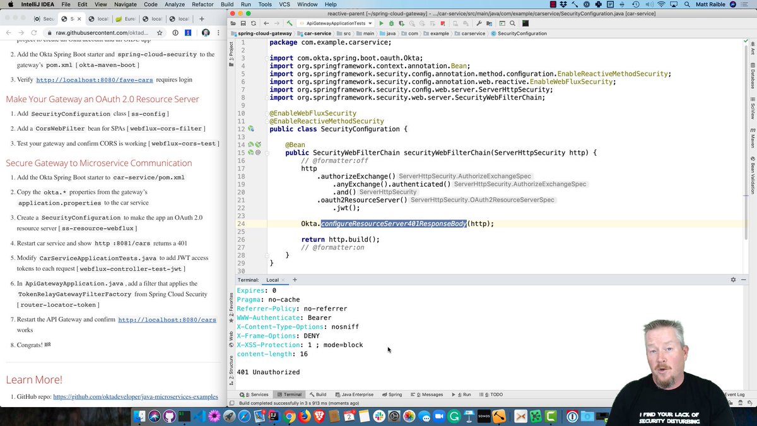Screen dimensions: 757x426
Task: Open Finder from the Dock
Action: click(141, 416)
